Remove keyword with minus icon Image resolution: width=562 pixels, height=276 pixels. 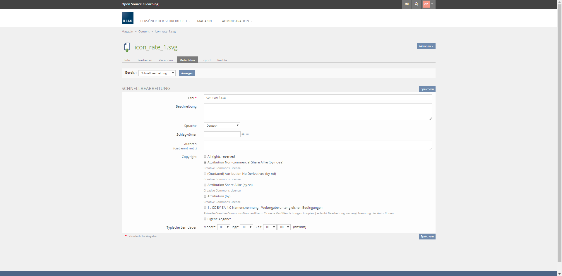(247, 134)
